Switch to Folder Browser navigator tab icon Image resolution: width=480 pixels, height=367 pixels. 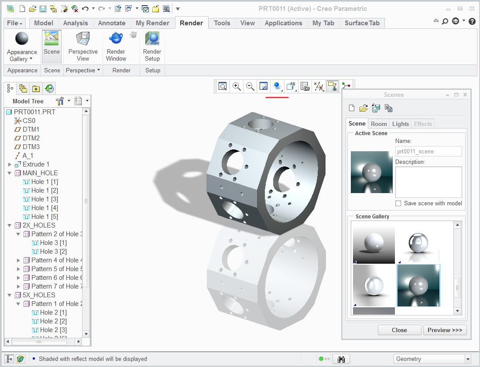coord(23,88)
